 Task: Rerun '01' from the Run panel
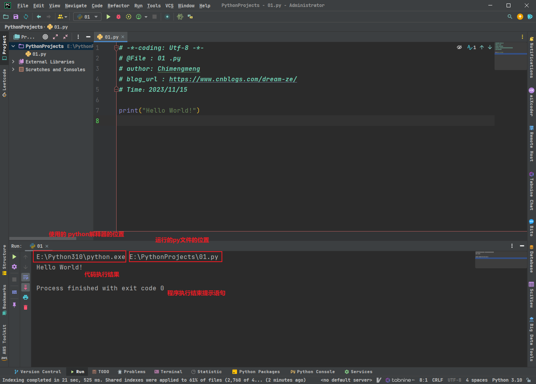[x=14, y=257]
